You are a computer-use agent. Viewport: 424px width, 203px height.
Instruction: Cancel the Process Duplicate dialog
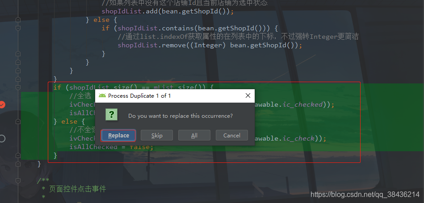tap(232, 135)
